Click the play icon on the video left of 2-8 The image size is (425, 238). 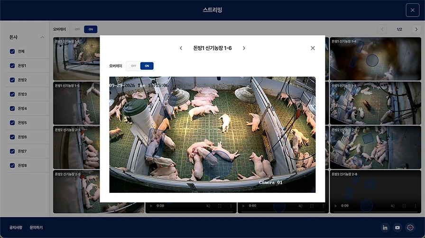[243, 206]
